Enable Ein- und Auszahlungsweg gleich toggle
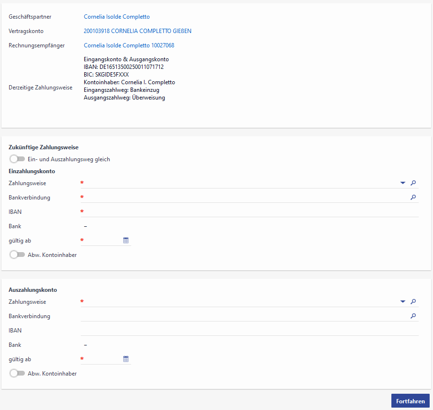This screenshot has width=433, height=410. coord(17,159)
